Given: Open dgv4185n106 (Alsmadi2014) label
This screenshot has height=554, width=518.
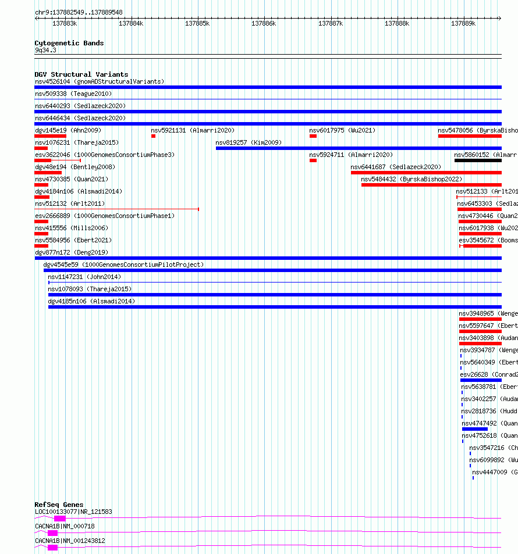Looking at the screenshot, I should [x=91, y=301].
